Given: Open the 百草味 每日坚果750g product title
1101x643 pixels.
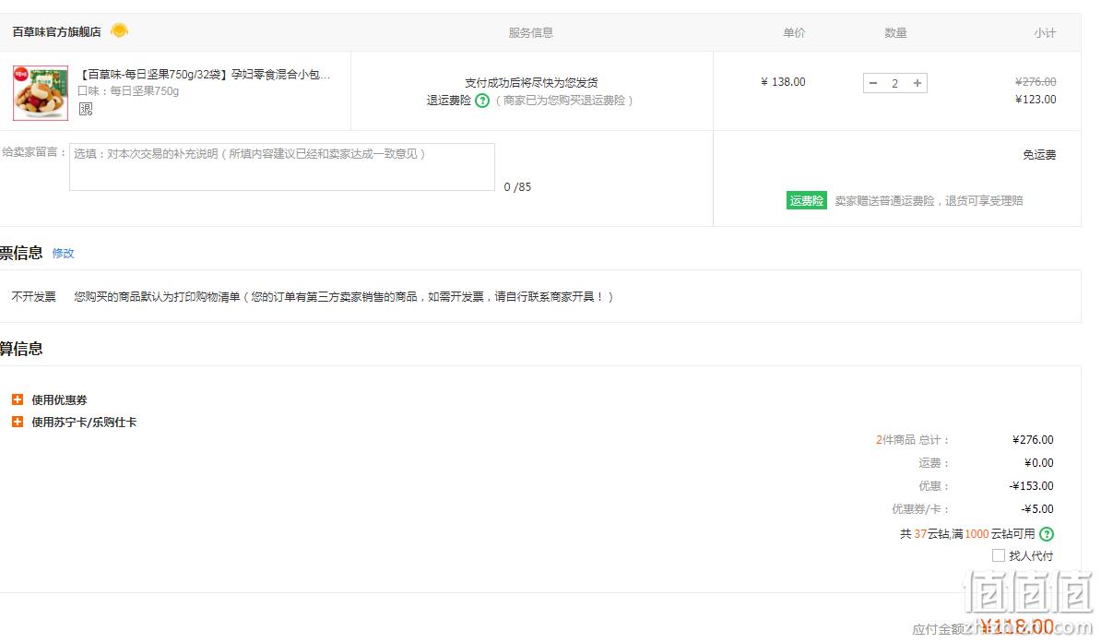Looking at the screenshot, I should [x=204, y=75].
